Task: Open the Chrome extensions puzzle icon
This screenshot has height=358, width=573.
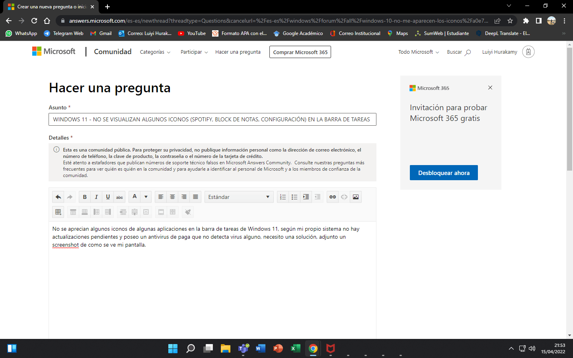Action: pyautogui.click(x=526, y=21)
